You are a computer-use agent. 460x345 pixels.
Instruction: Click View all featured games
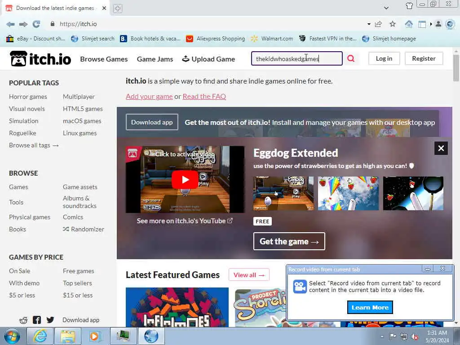[249, 275]
